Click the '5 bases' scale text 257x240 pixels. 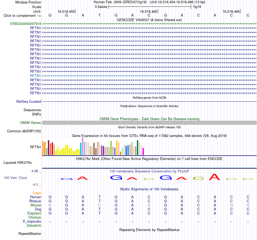[101, 7]
